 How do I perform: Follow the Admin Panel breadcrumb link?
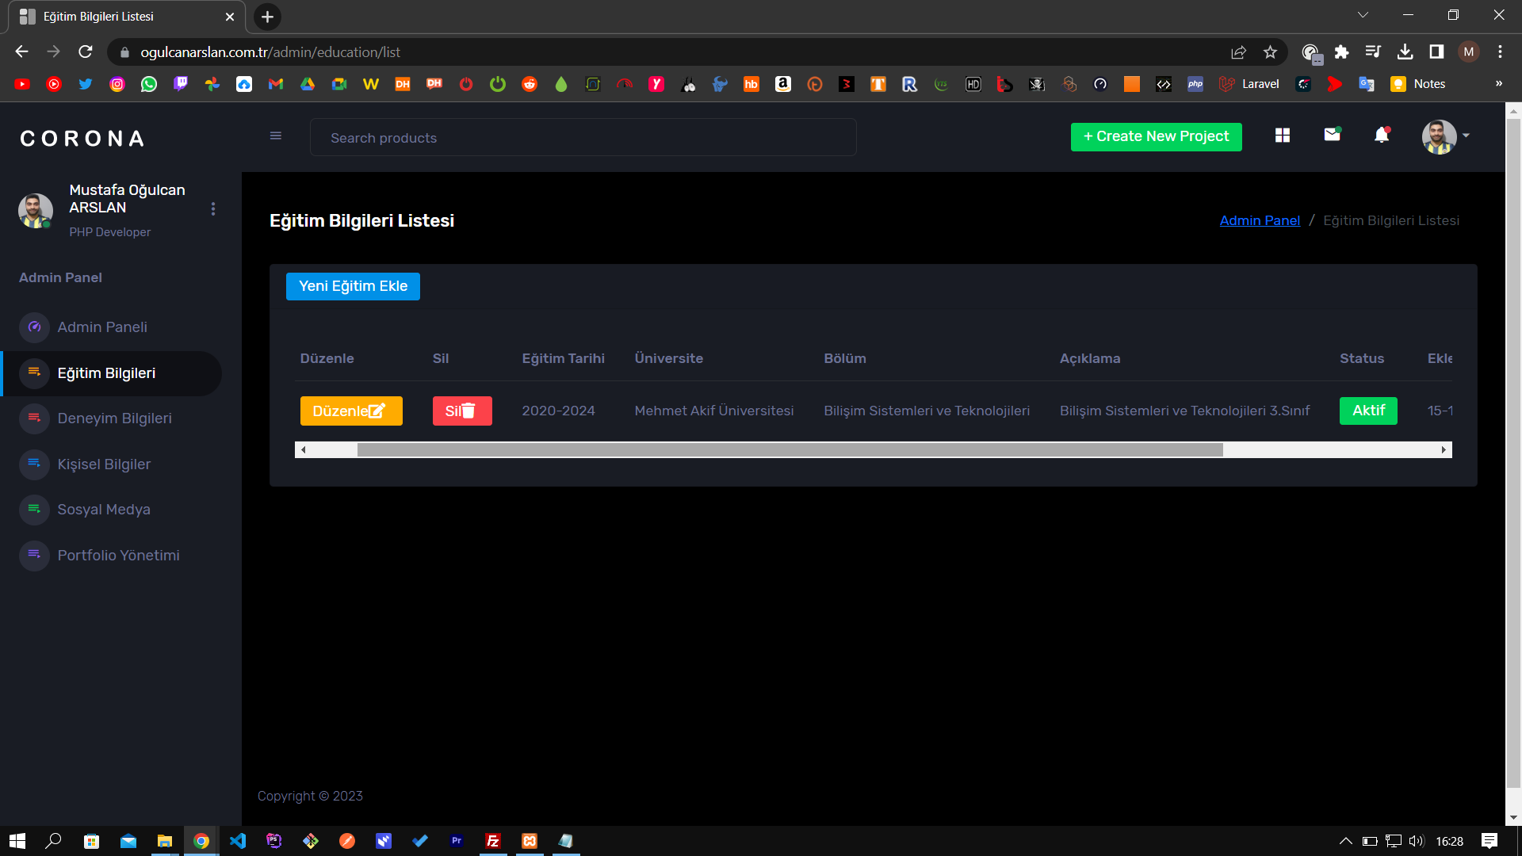(1260, 220)
